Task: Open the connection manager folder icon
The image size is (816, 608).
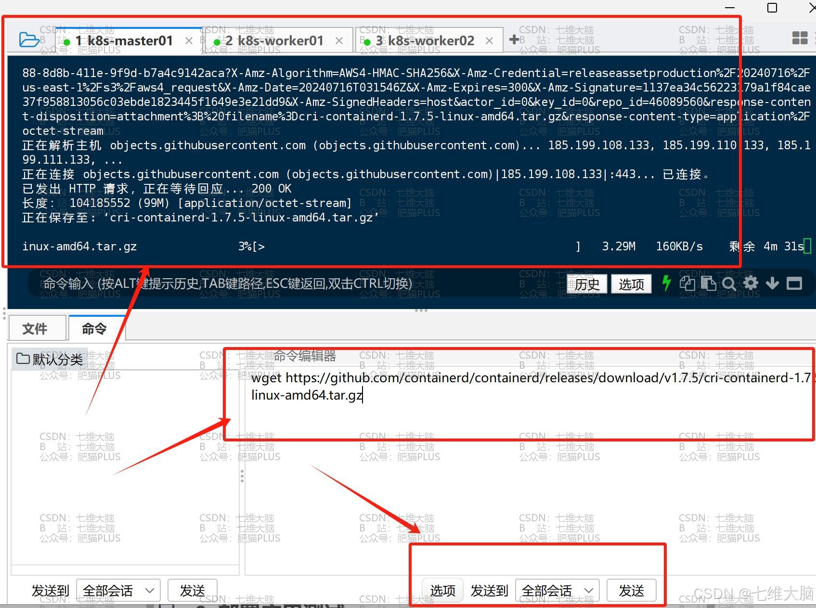Action: (x=29, y=40)
